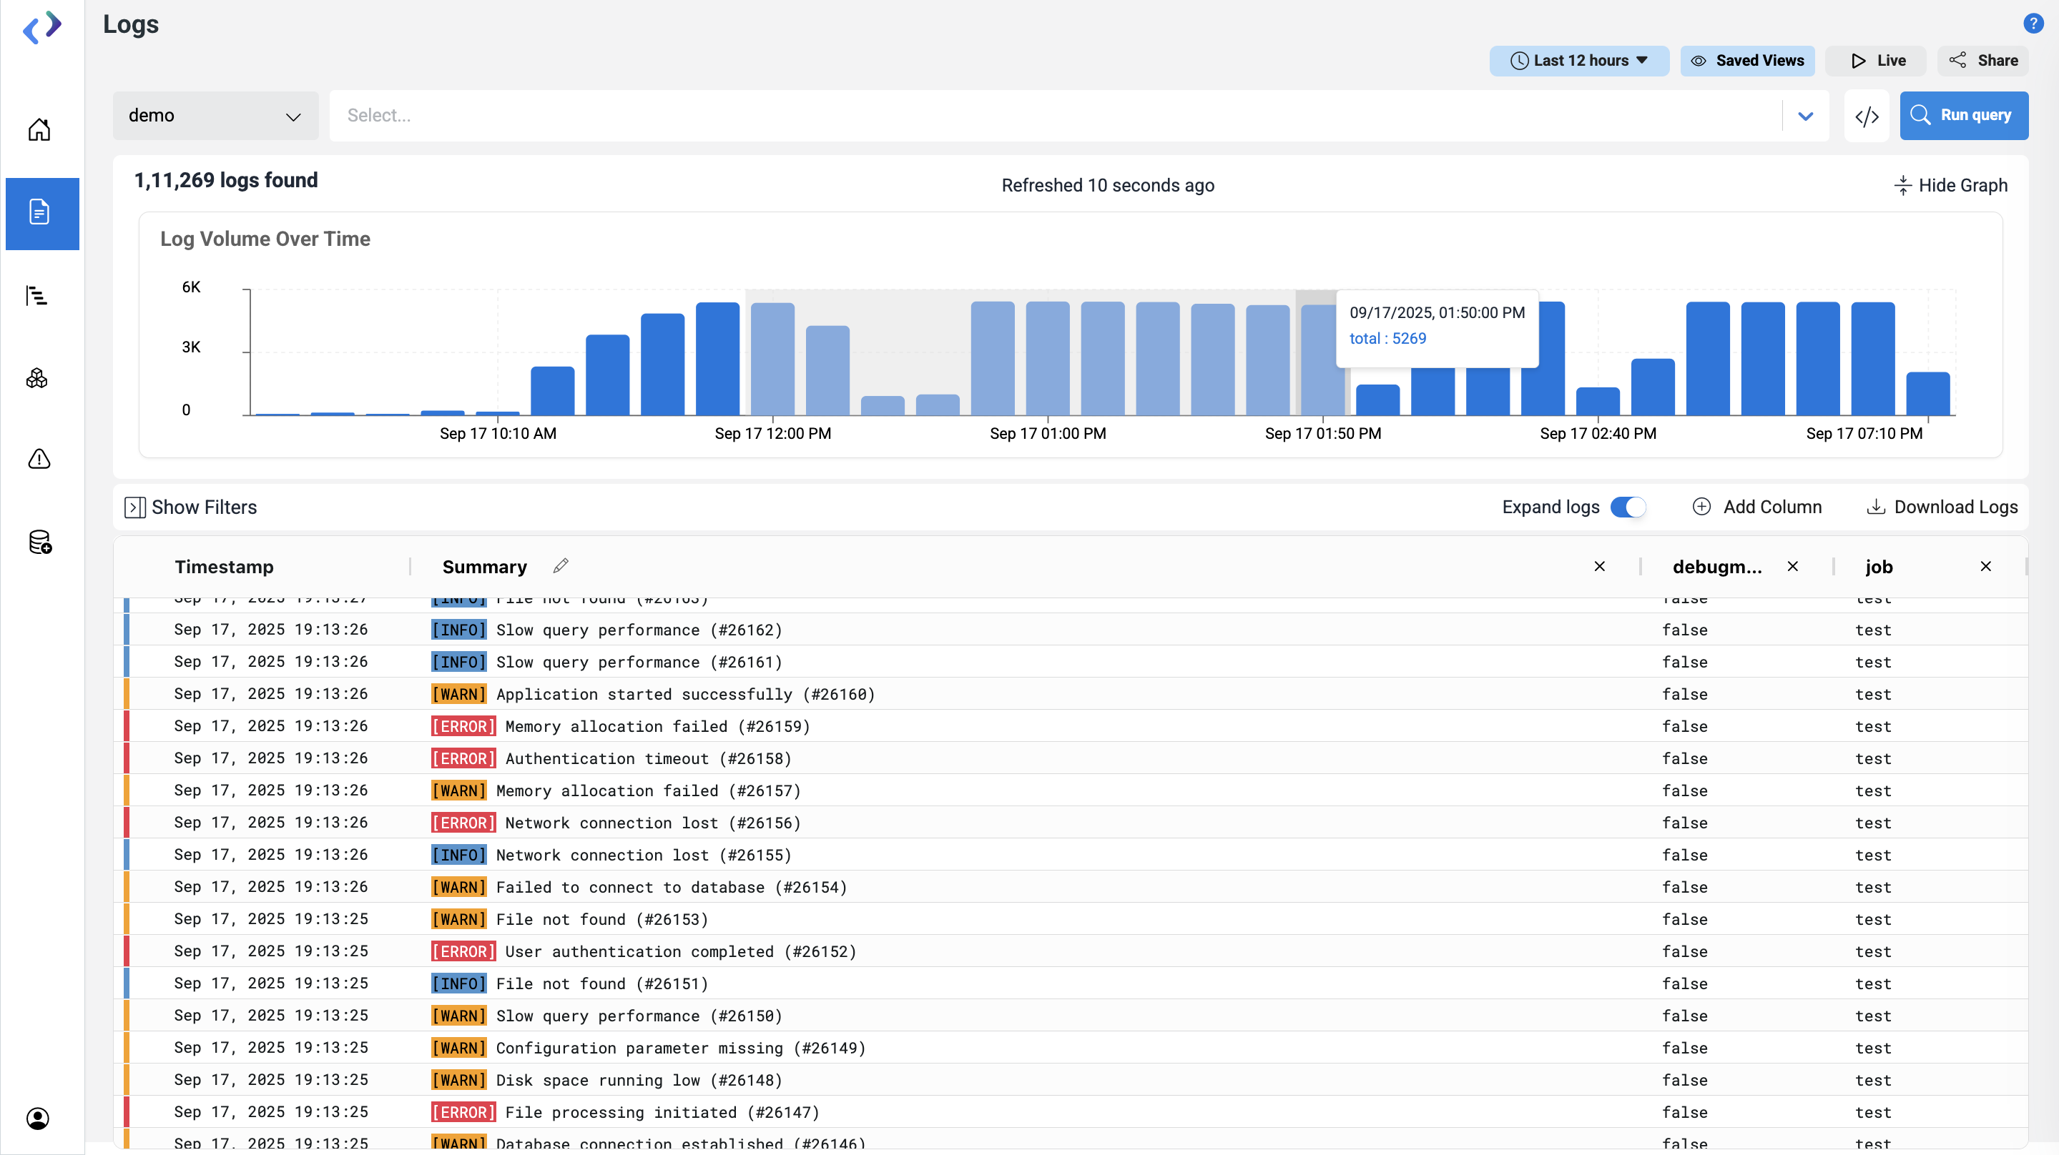This screenshot has height=1155, width=2059.
Task: Hide the log volume graph
Action: coord(1950,185)
